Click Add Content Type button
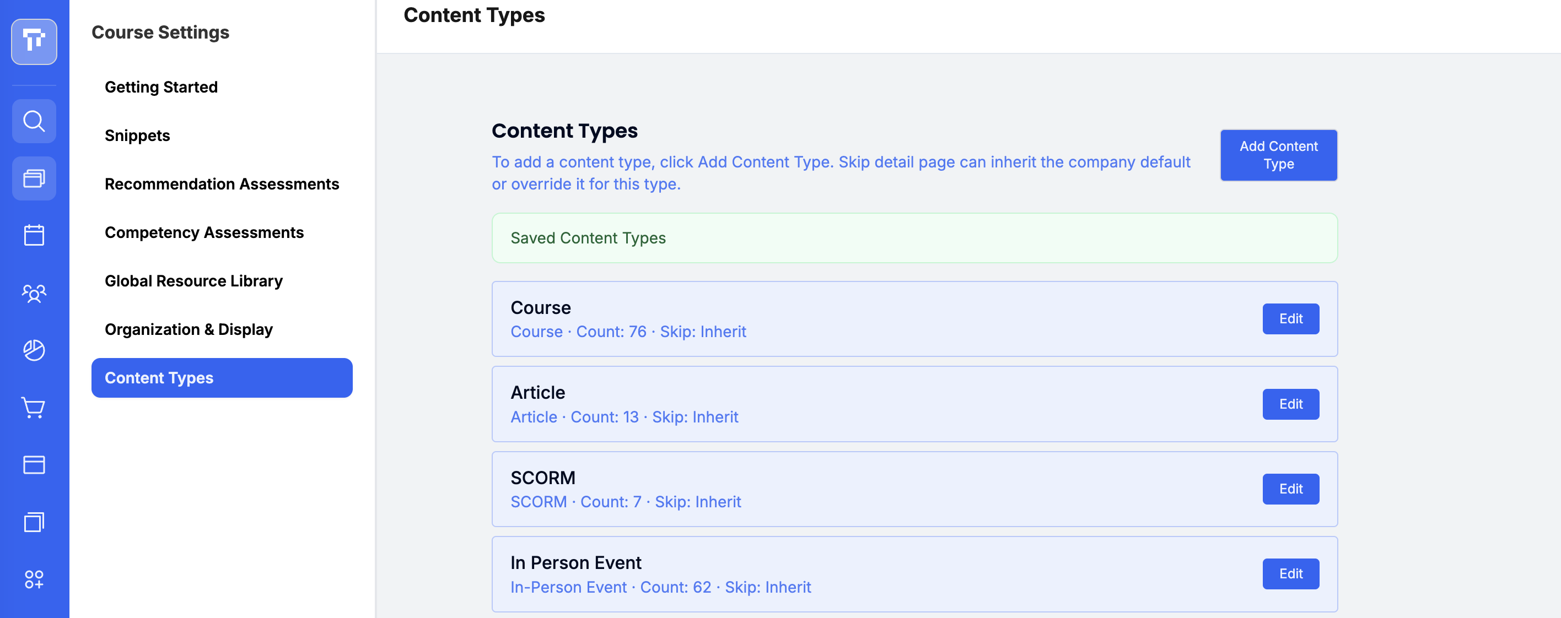Screen dimensions: 1561x618 click(x=1279, y=155)
